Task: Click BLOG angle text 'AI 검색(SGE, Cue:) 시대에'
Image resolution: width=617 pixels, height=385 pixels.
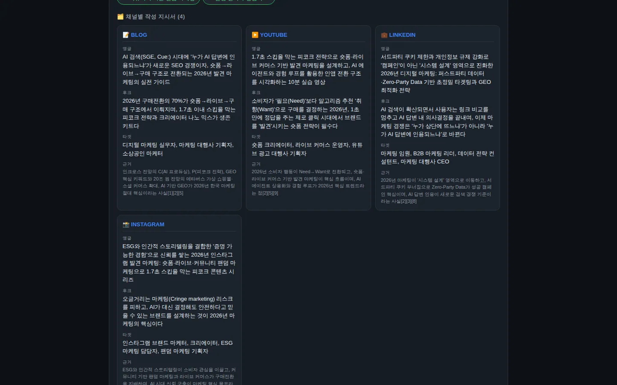Action: 156,57
